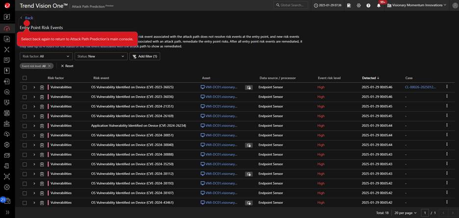Screen dimensions: 459x218
Task: Go to previous page arrow in pagination
Action: [x=444, y=213]
